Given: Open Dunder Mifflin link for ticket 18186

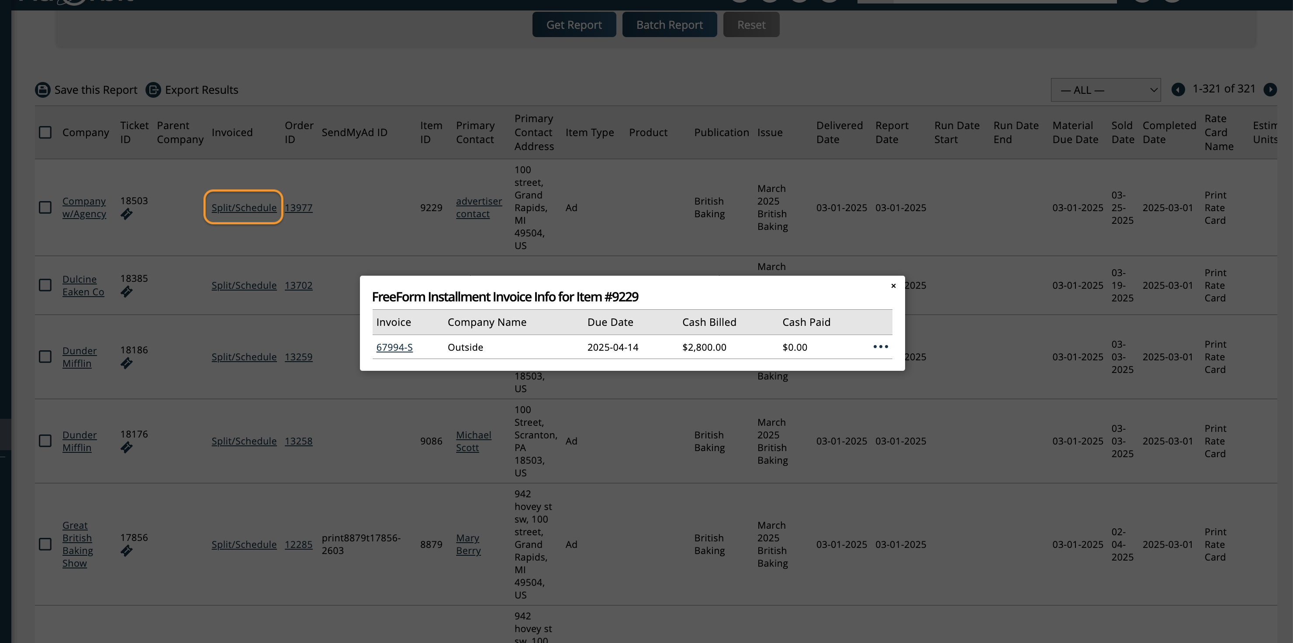Looking at the screenshot, I should click(80, 357).
